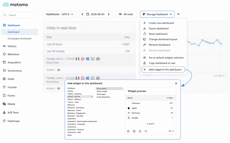The image size is (230, 143).
Task: Click the Behaviour bell icon in sidebar
Action: point(4,54)
